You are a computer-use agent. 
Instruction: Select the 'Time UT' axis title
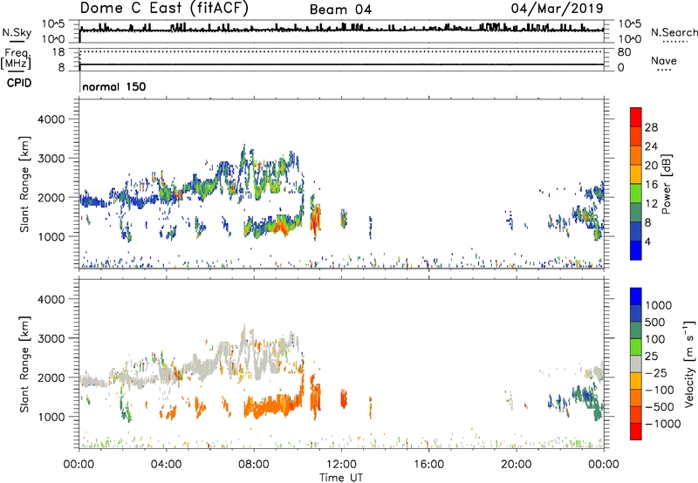point(341,478)
